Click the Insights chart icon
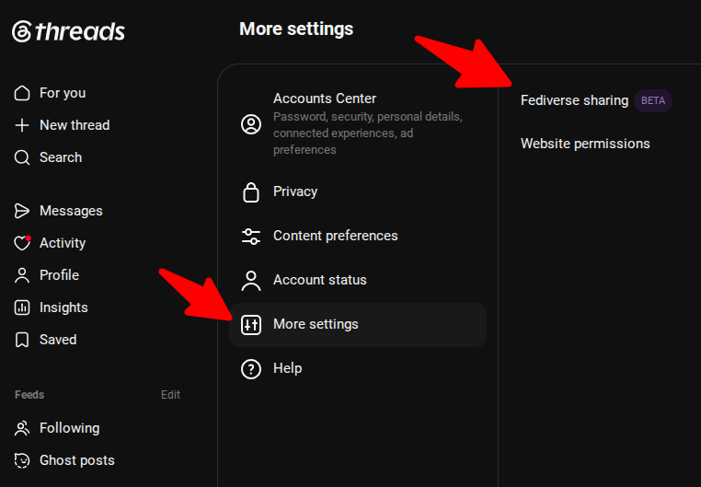 (22, 307)
